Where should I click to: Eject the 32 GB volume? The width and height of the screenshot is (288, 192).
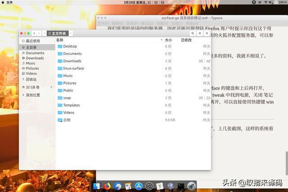51,87
